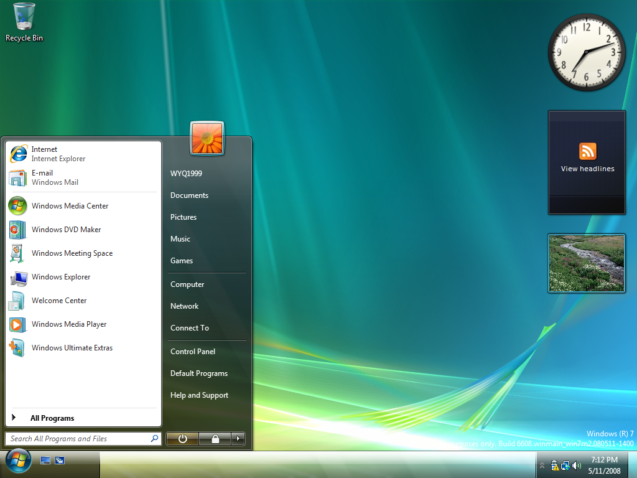Open Windows Mail E-mail entry
This screenshot has width=637, height=478.
tap(83, 177)
